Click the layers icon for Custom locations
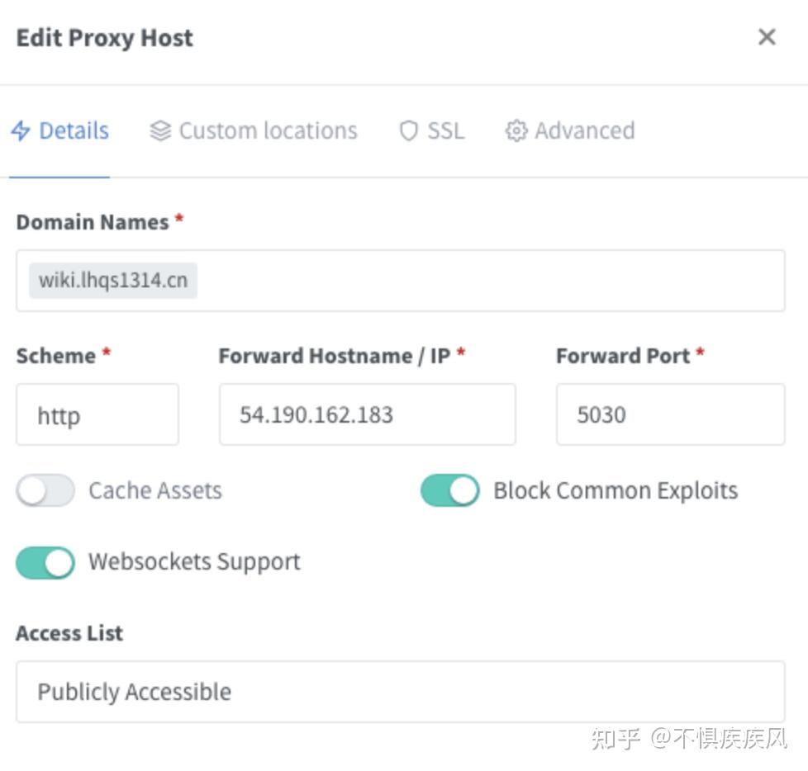808x771 pixels. 160,130
